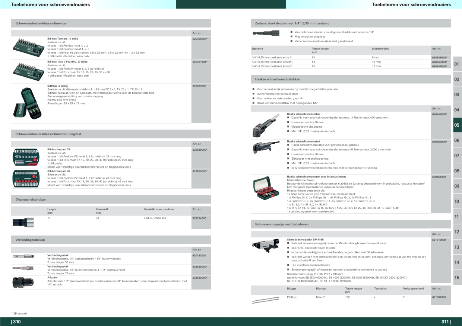Open chapter tab 14
462x326 pixels.
coord(457,262)
